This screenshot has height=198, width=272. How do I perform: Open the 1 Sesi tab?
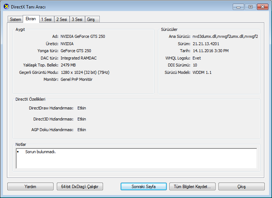[47, 19]
